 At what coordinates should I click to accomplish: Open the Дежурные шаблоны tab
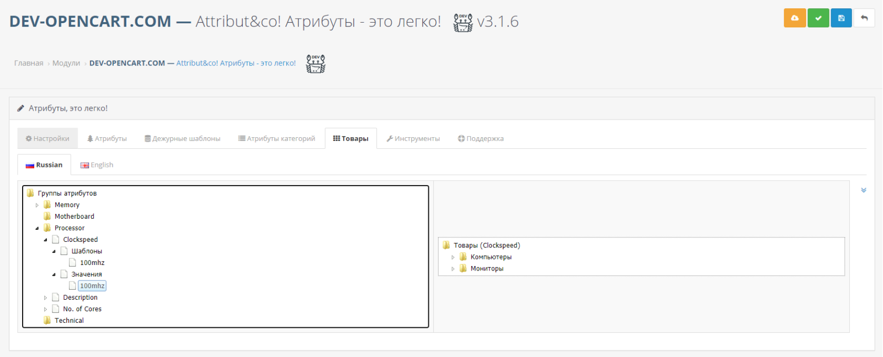183,138
